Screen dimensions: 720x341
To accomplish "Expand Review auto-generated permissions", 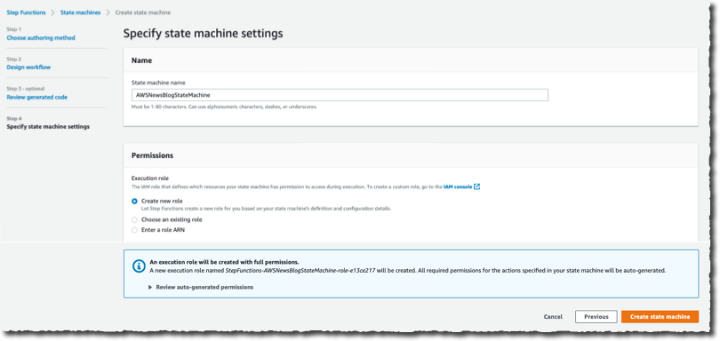I will (201, 287).
